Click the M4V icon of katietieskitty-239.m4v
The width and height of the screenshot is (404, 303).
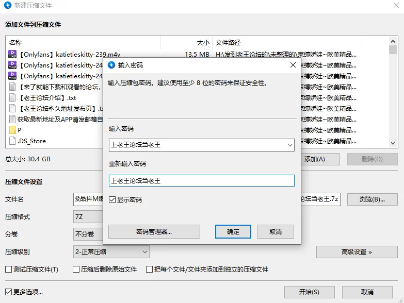tap(12, 54)
